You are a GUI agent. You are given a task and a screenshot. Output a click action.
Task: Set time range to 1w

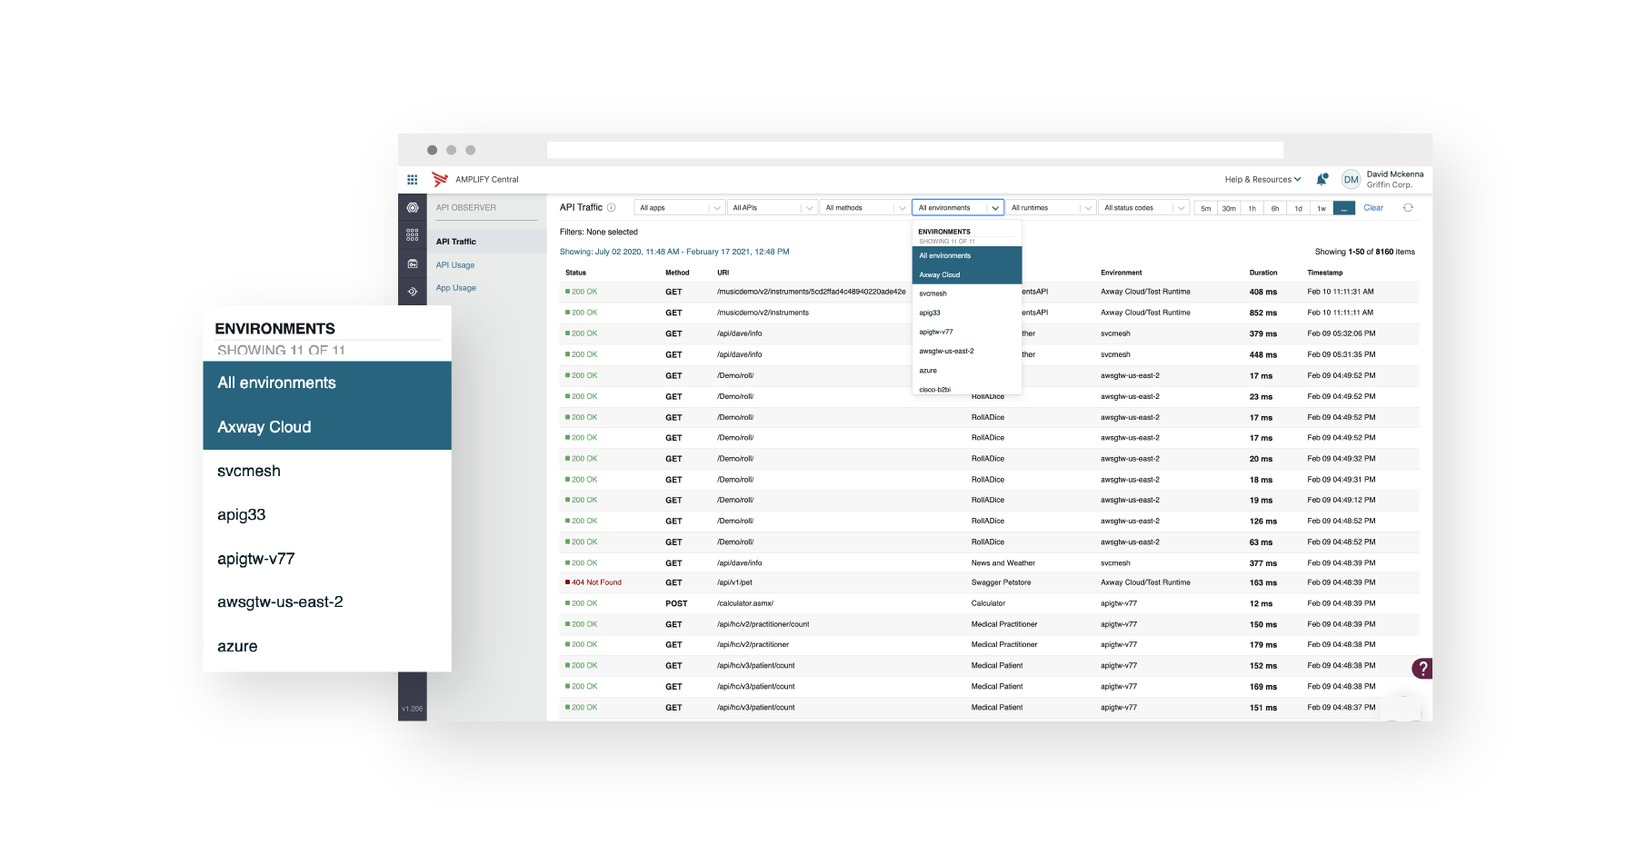tap(1322, 208)
